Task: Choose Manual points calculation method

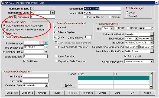Action: click(56, 27)
